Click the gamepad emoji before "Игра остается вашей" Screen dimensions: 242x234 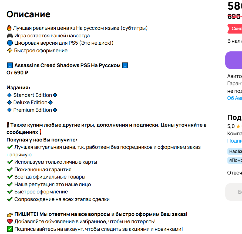tap(10, 36)
